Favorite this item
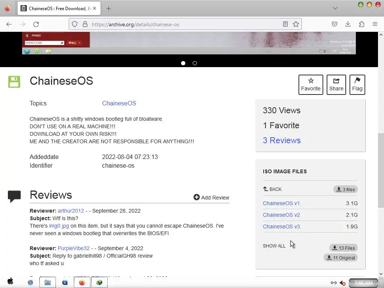Viewport: 384px width, 288px height. [311, 85]
